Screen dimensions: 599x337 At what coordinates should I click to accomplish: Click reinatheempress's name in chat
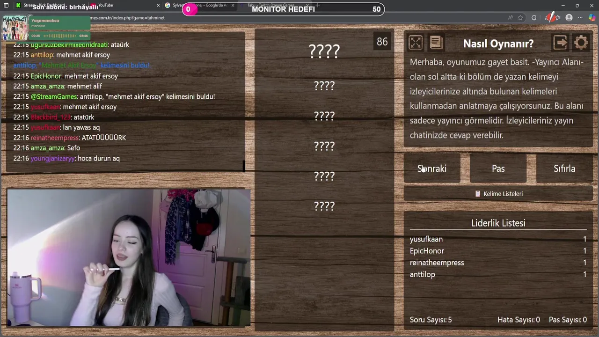(55, 138)
